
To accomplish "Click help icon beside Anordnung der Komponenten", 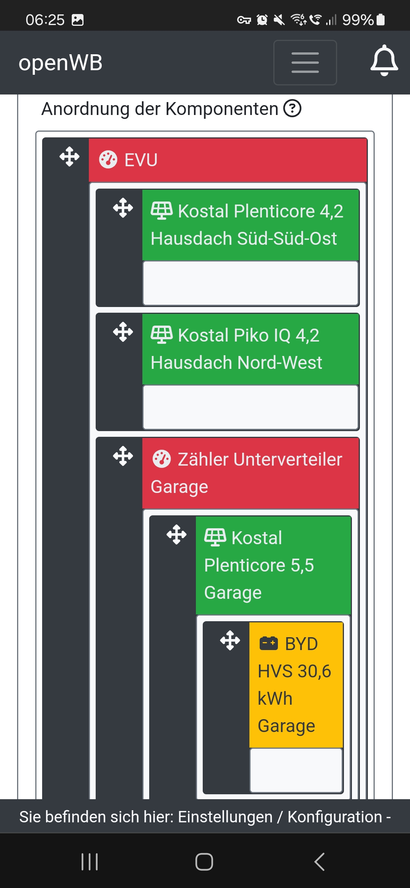I will coord(292,109).
